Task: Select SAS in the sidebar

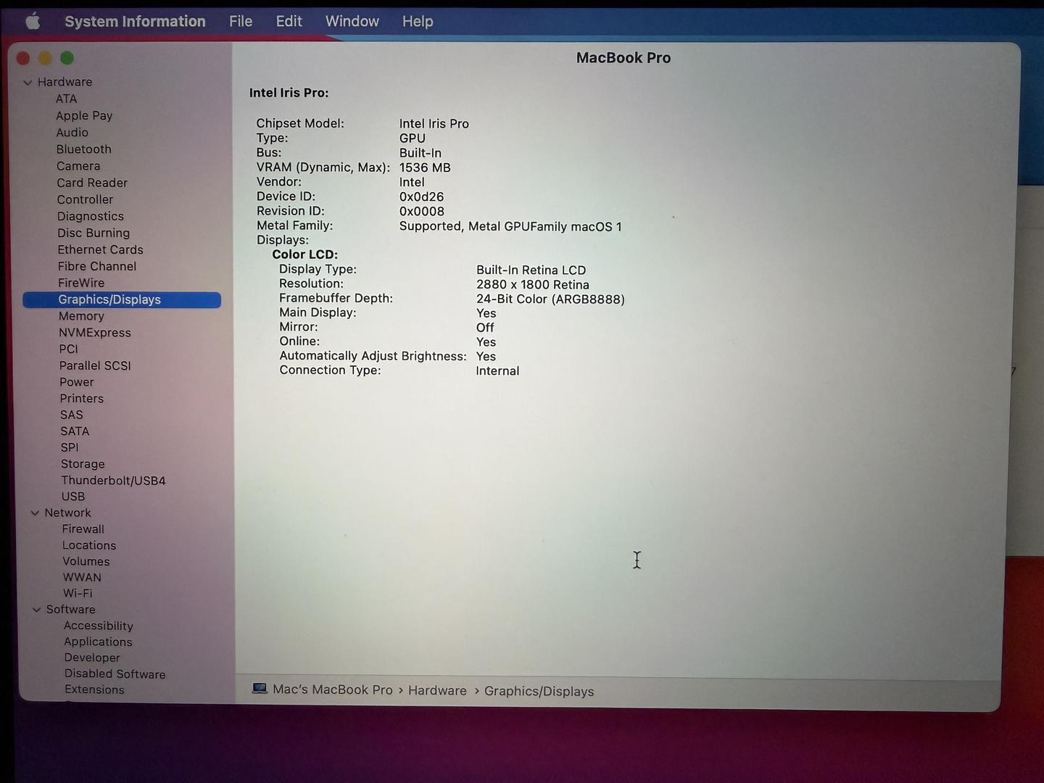Action: coord(72,415)
